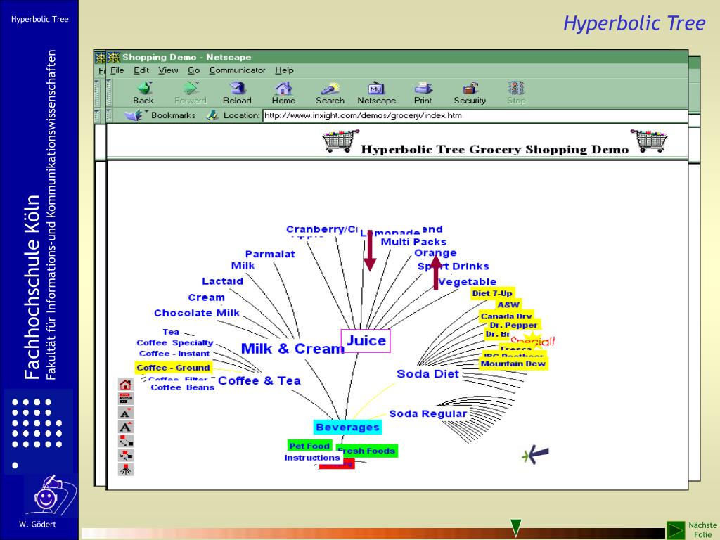The width and height of the screenshot is (720, 540).
Task: Select the Pet Food node
Action: tap(309, 446)
